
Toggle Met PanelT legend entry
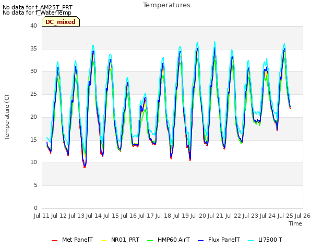click(72, 240)
